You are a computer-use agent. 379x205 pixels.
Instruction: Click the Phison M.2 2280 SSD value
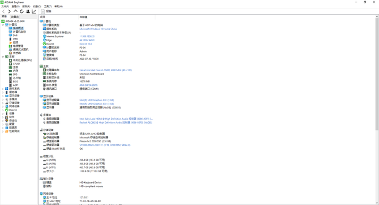95,141
